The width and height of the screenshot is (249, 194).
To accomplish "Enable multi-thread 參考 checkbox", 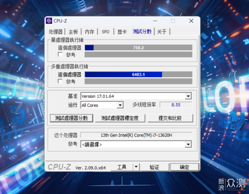I will (x=60, y=81).
